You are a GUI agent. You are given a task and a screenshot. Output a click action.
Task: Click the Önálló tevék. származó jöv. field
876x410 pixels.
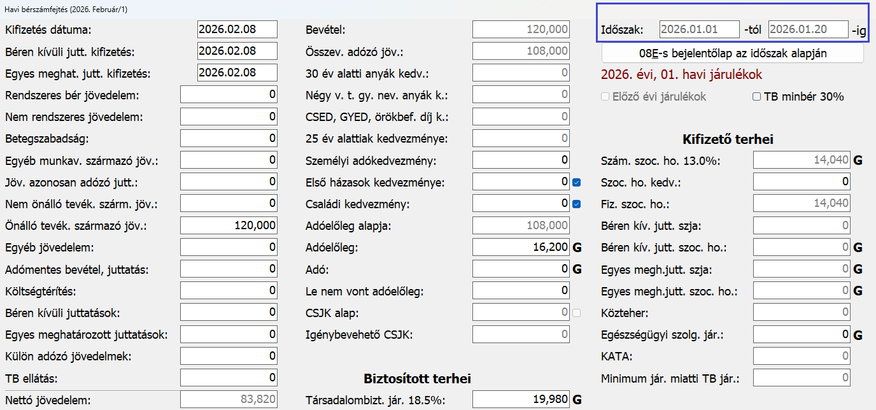[229, 225]
